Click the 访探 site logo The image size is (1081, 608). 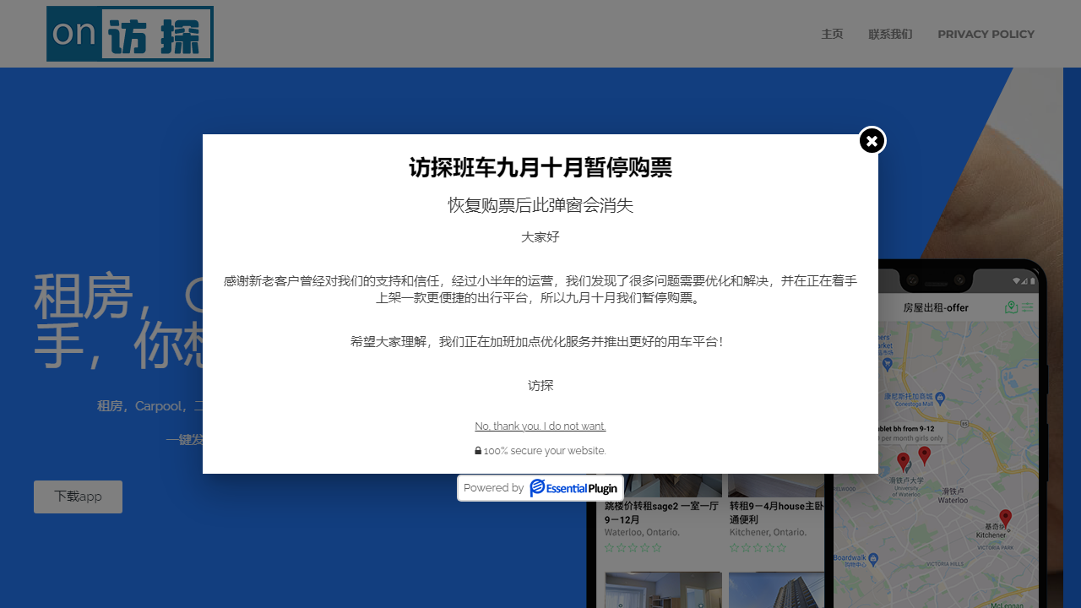(x=130, y=34)
